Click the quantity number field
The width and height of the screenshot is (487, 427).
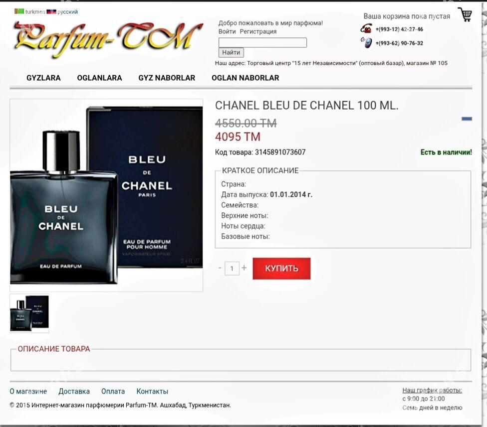[232, 268]
